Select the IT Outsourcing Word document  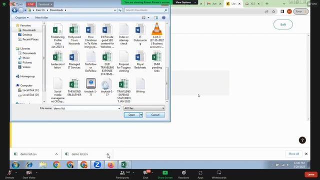click(x=140, y=34)
